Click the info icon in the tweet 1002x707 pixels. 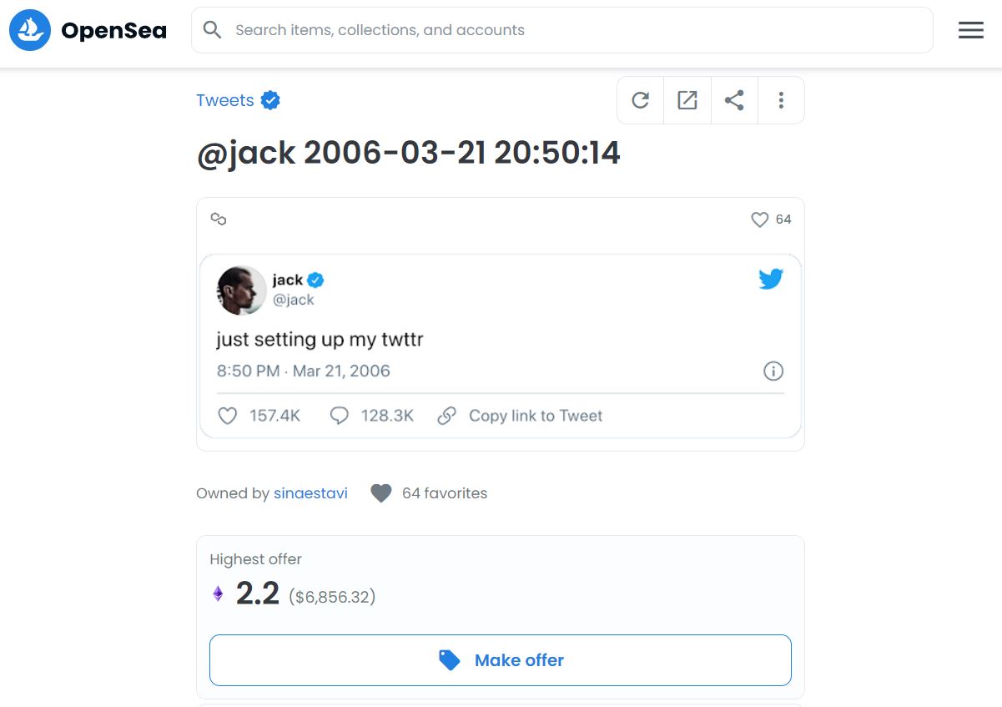[773, 371]
